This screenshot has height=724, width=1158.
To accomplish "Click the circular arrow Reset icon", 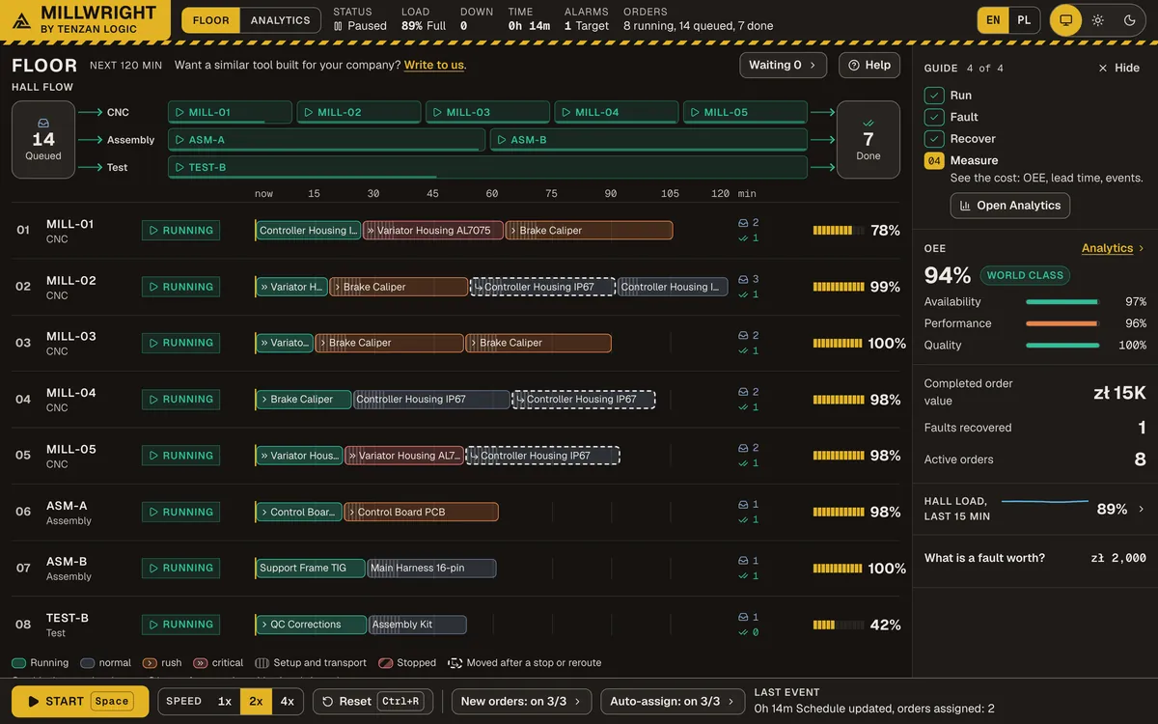I will 328,702.
